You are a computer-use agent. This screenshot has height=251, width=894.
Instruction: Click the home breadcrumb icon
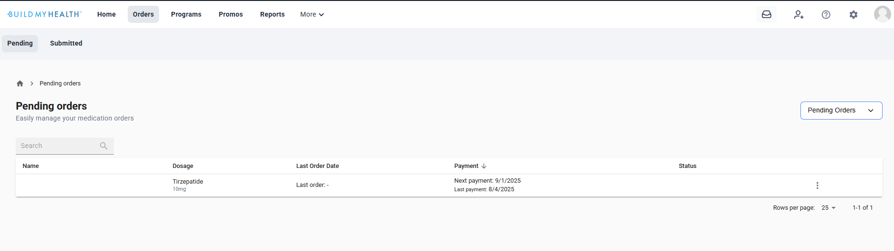(x=20, y=84)
